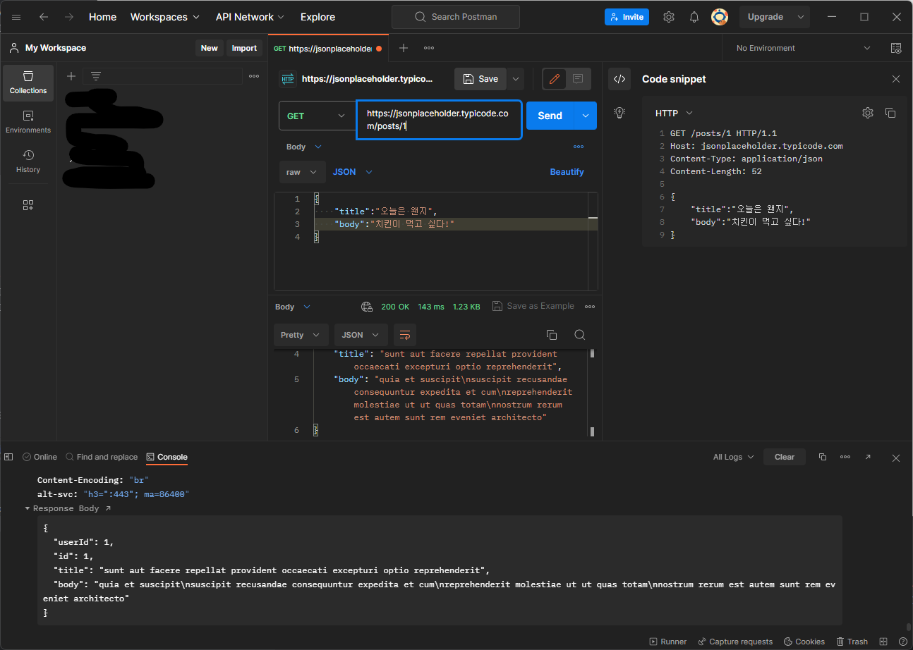Expand the Workspaces menu
This screenshot has width=913, height=650.
(165, 17)
